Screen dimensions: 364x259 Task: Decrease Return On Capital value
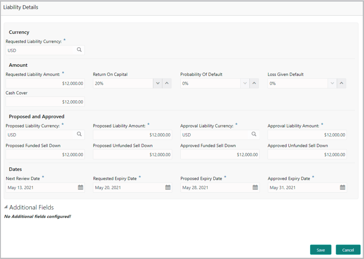click(158, 83)
